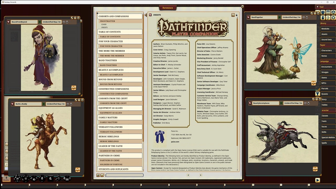
Task: Roll the d20 die in the dice tray
Action: [17, 179]
